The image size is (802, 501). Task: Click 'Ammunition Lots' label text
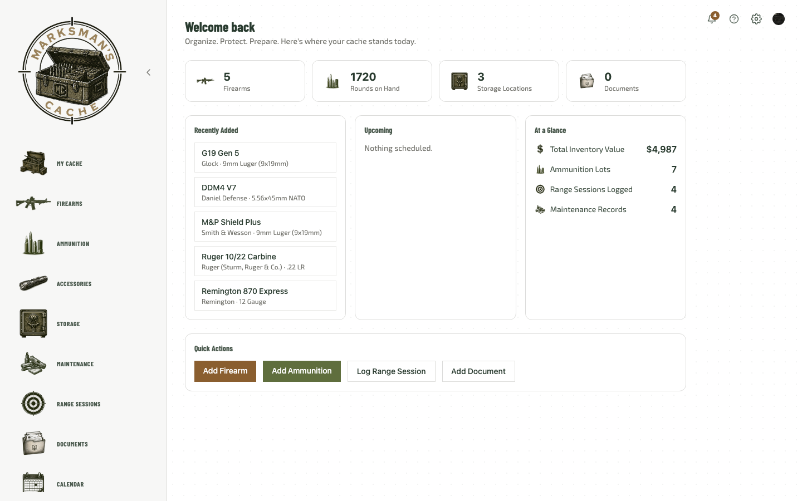tap(580, 169)
